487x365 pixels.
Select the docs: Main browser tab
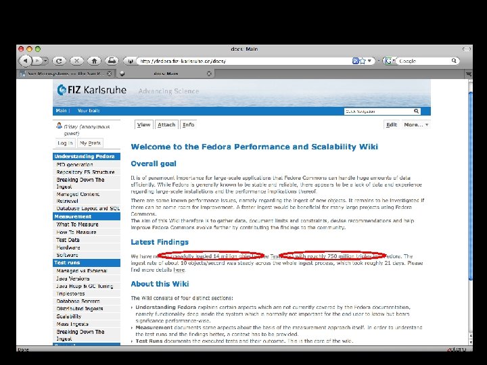tap(166, 74)
